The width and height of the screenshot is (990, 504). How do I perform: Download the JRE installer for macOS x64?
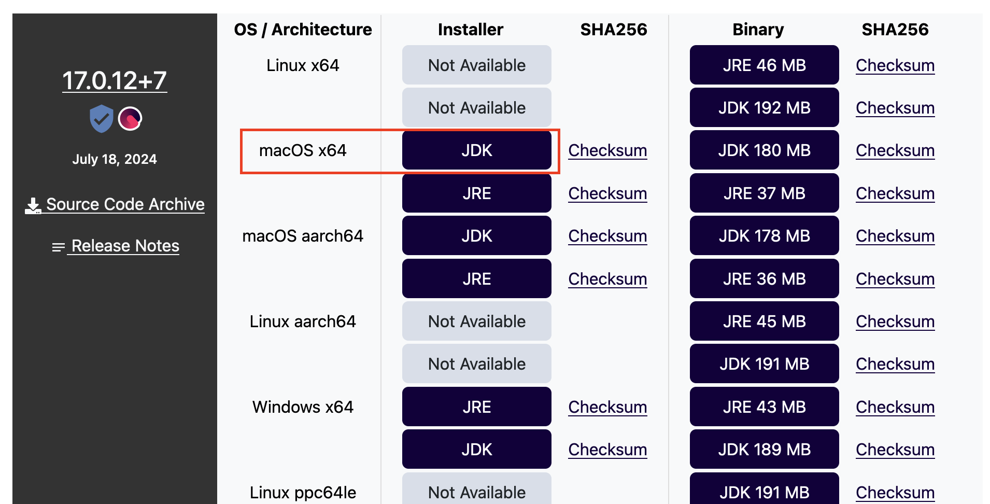[x=476, y=193]
